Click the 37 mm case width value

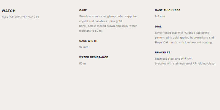click(x=84, y=47)
